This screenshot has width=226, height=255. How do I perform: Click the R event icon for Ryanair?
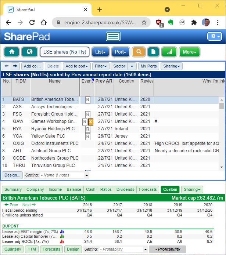click(88, 129)
